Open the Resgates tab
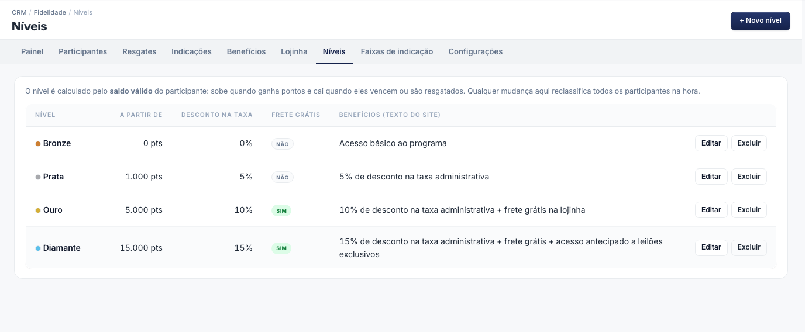The image size is (805, 332). point(139,51)
